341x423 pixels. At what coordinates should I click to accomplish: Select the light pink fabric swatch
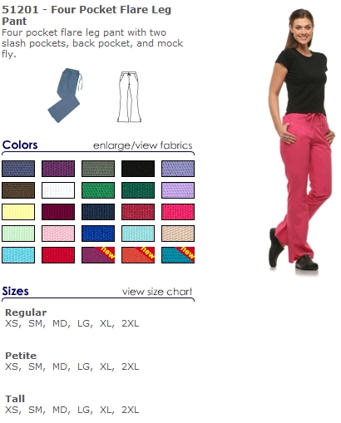tap(58, 234)
